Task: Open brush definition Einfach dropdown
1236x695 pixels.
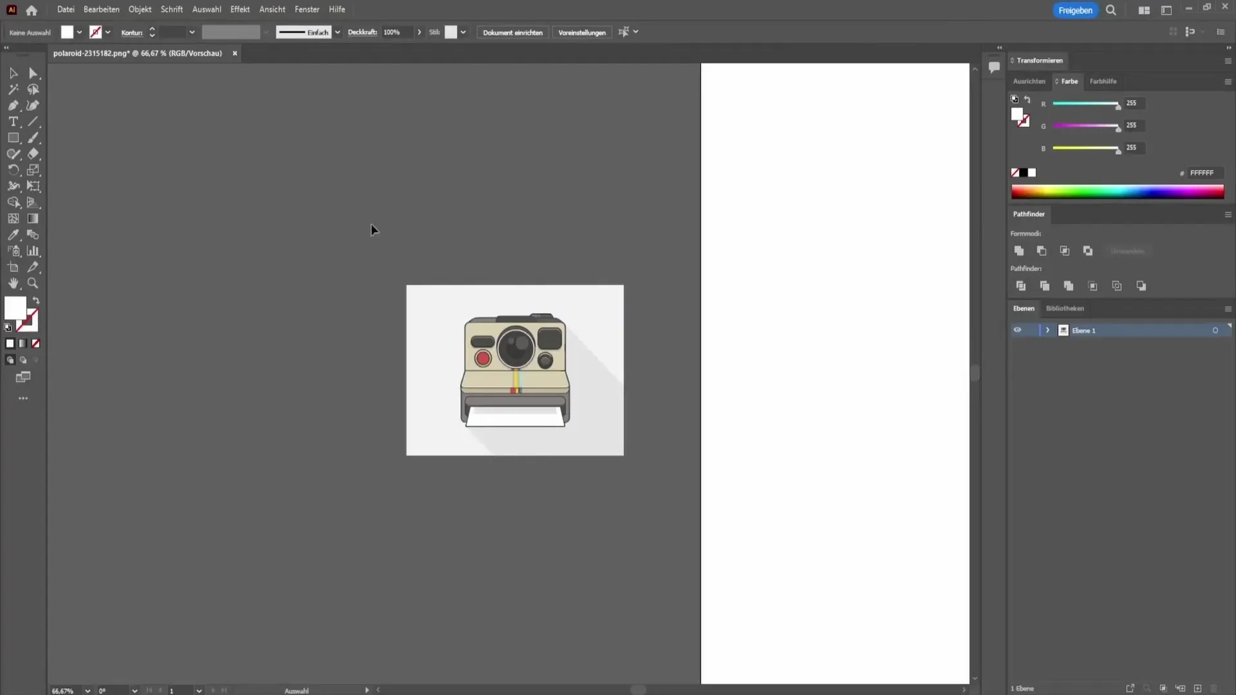Action: [x=337, y=32]
